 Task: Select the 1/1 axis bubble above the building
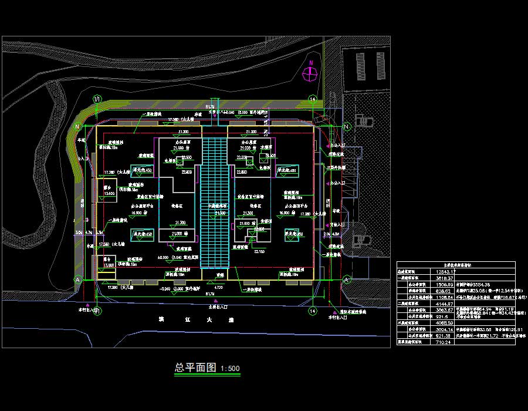97,99
